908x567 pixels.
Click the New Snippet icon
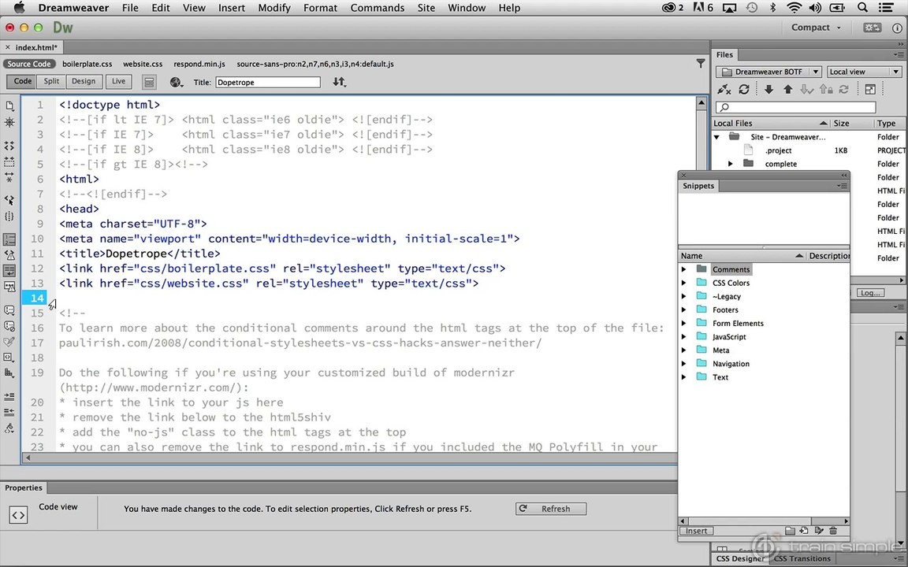point(804,531)
